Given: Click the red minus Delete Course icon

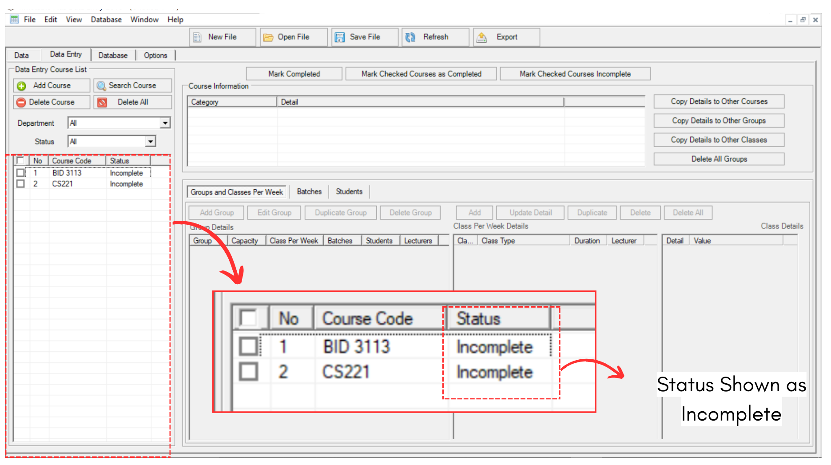Looking at the screenshot, I should (21, 103).
